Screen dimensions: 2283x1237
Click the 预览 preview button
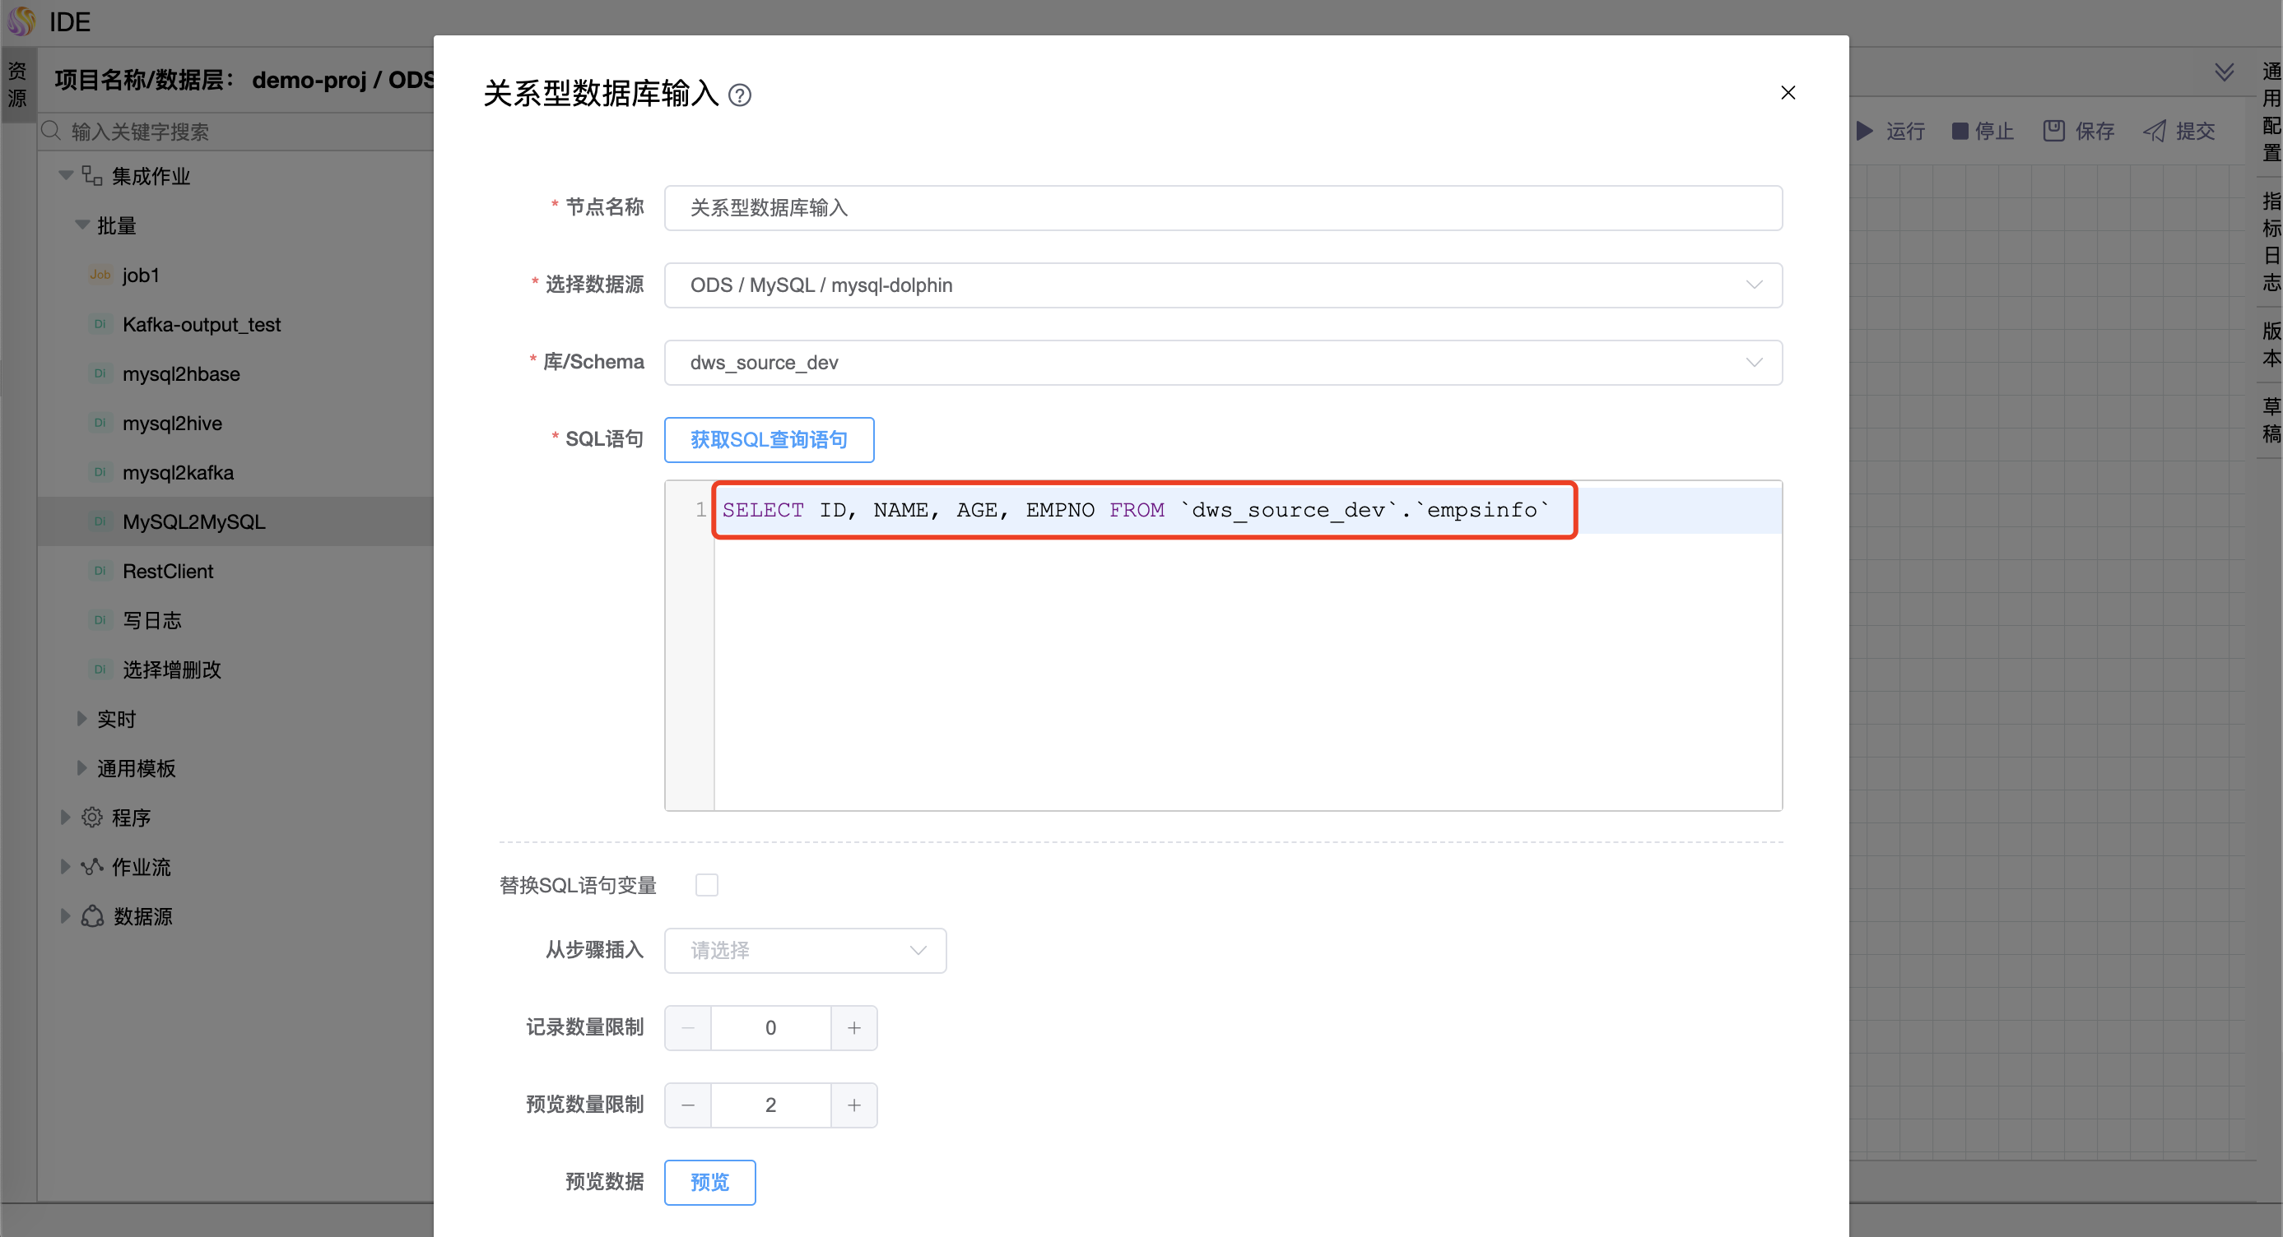coord(709,1181)
